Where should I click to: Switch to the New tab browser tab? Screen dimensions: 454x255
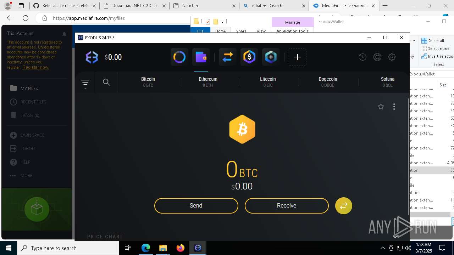[204, 6]
